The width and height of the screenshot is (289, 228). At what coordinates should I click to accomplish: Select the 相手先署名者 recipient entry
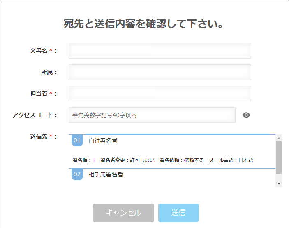tap(106, 174)
